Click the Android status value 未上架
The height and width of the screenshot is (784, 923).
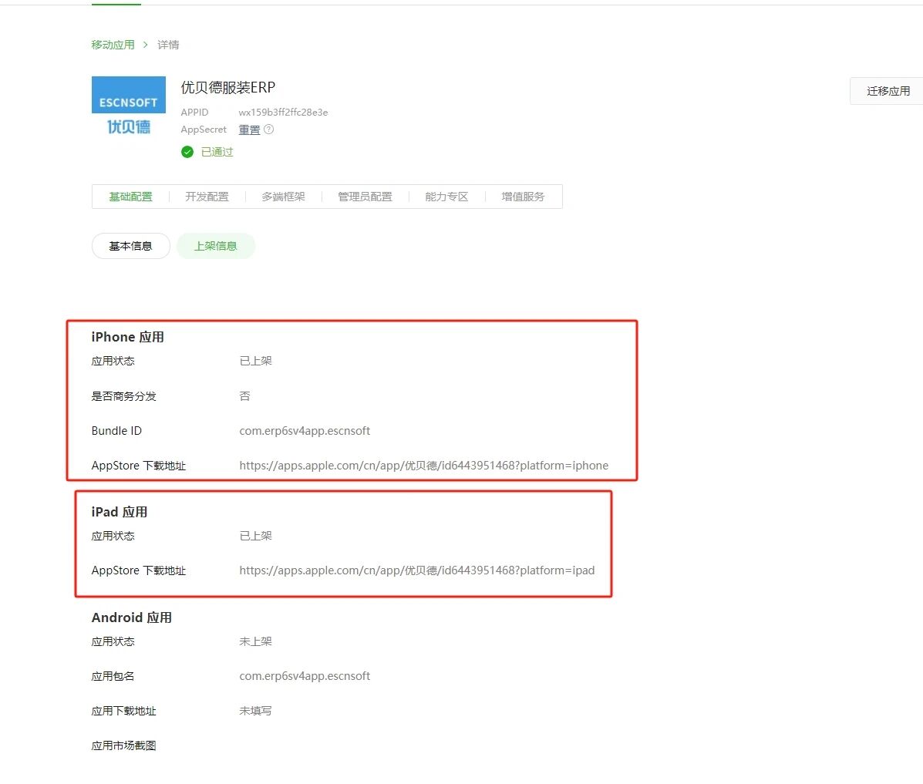click(255, 641)
